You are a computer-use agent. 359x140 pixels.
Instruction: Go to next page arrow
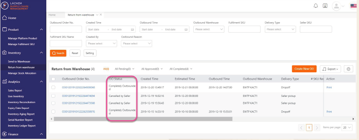click(317, 128)
